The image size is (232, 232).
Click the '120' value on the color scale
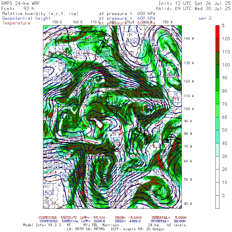tap(226, 39)
